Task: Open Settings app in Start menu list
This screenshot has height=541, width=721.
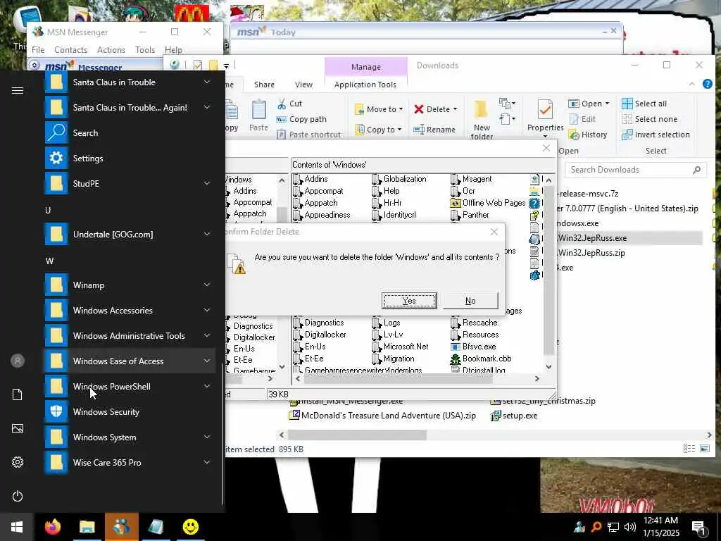Action: point(130,158)
